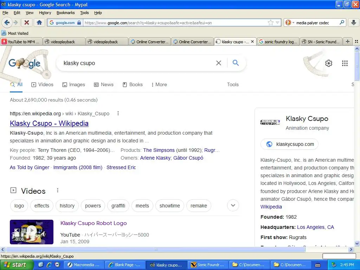
Task: Play the Klasky Csupo Robot Logo thumbnail
Action: (32, 232)
